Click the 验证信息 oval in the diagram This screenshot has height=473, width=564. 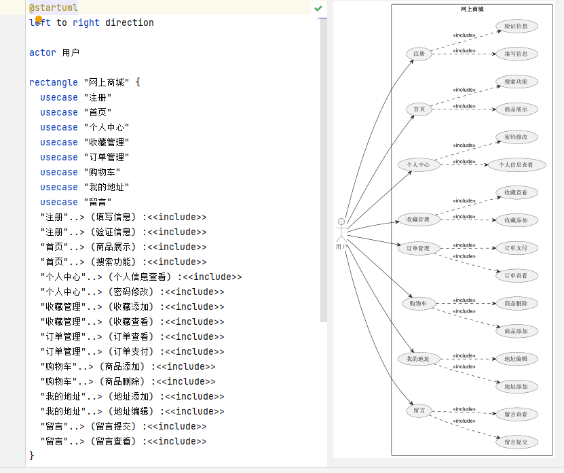[516, 26]
